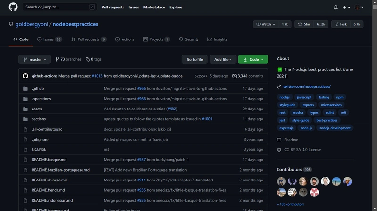Screen dimensions: 377x211
Task: Open the + 185 contributors link
Action: pos(290,204)
